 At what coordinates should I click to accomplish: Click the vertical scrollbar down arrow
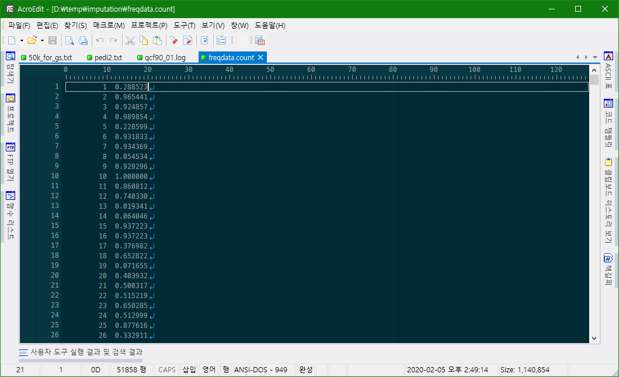coord(594,338)
